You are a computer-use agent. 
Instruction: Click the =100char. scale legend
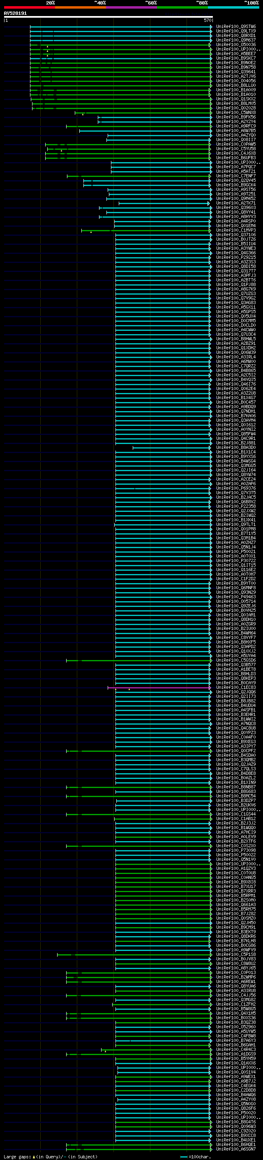click(x=196, y=1157)
